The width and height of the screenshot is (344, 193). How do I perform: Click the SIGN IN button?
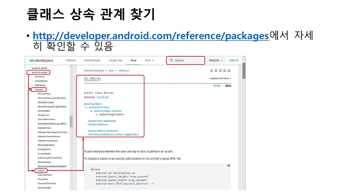click(234, 60)
